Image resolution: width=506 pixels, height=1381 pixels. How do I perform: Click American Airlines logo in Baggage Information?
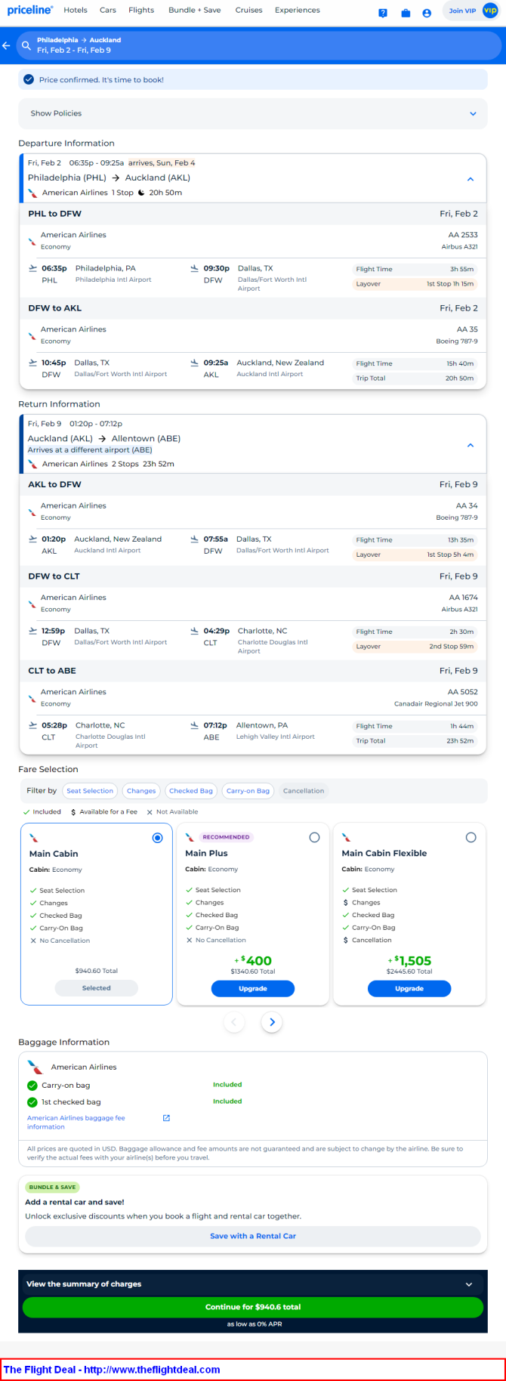click(x=35, y=1067)
